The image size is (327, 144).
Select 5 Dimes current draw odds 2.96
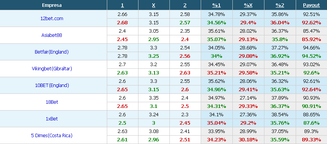pos(154,140)
